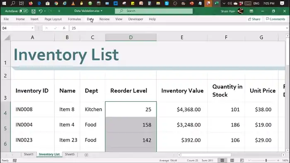
Task: Click the Kitchen cell
Action: (93, 109)
